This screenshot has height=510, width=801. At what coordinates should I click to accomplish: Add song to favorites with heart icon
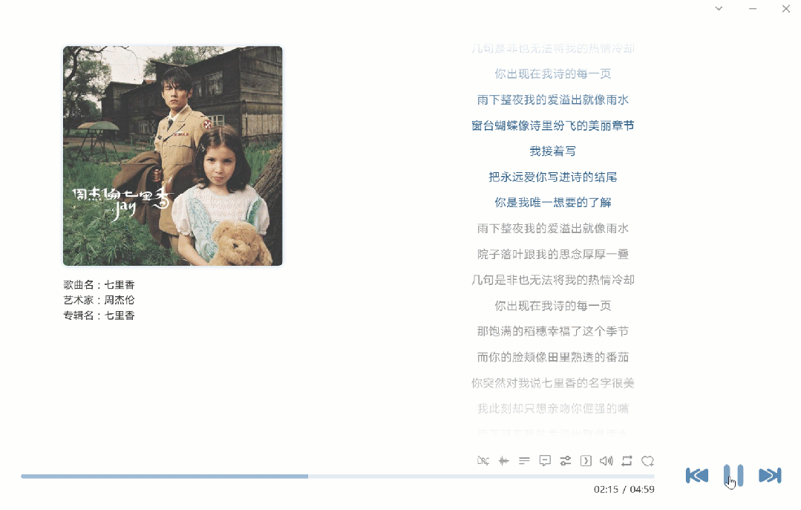pyautogui.click(x=647, y=461)
